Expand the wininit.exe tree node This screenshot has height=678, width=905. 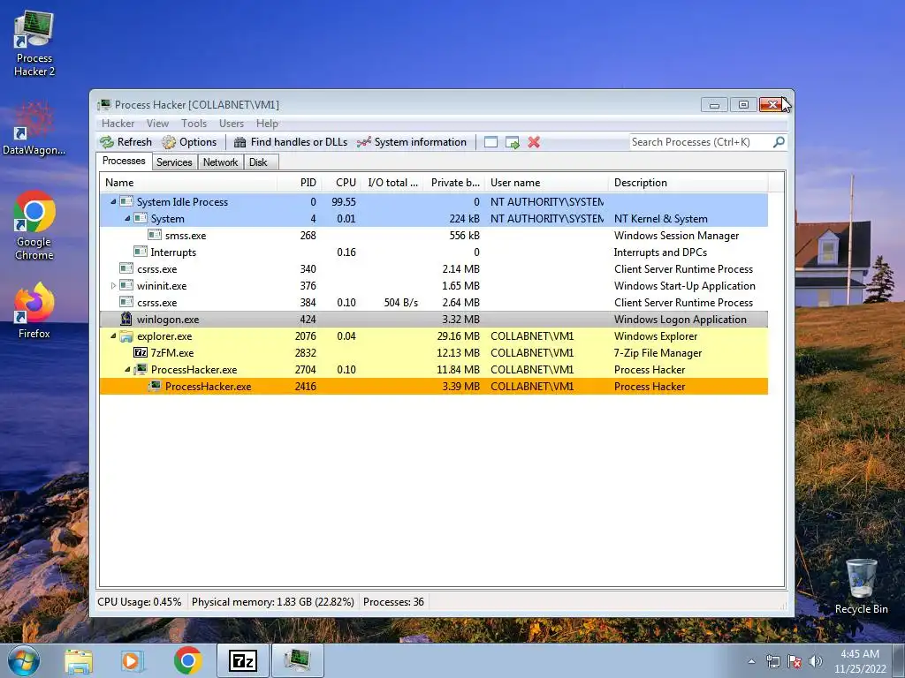[113, 285]
